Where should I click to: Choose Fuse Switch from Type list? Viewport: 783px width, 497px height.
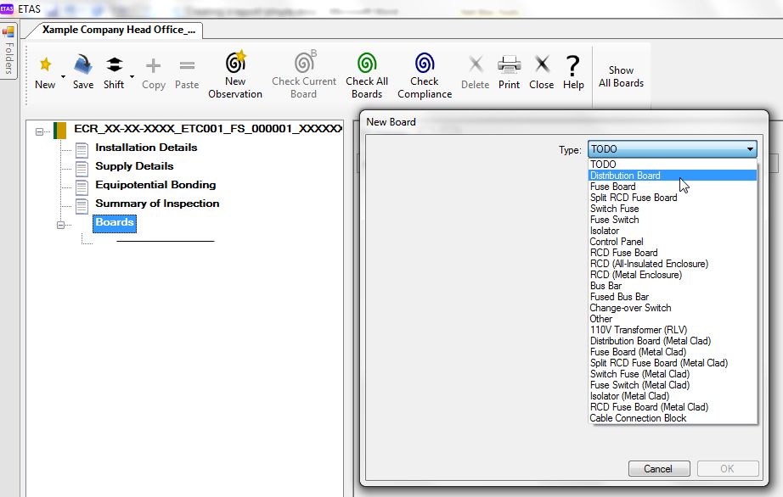673,220
